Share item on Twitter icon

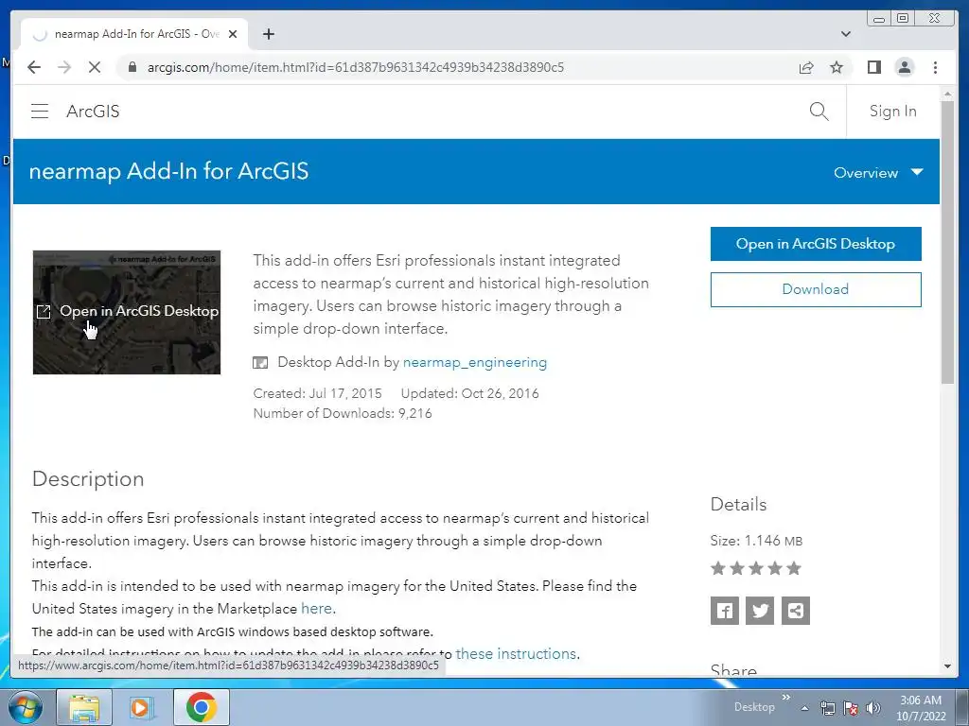[x=760, y=611]
